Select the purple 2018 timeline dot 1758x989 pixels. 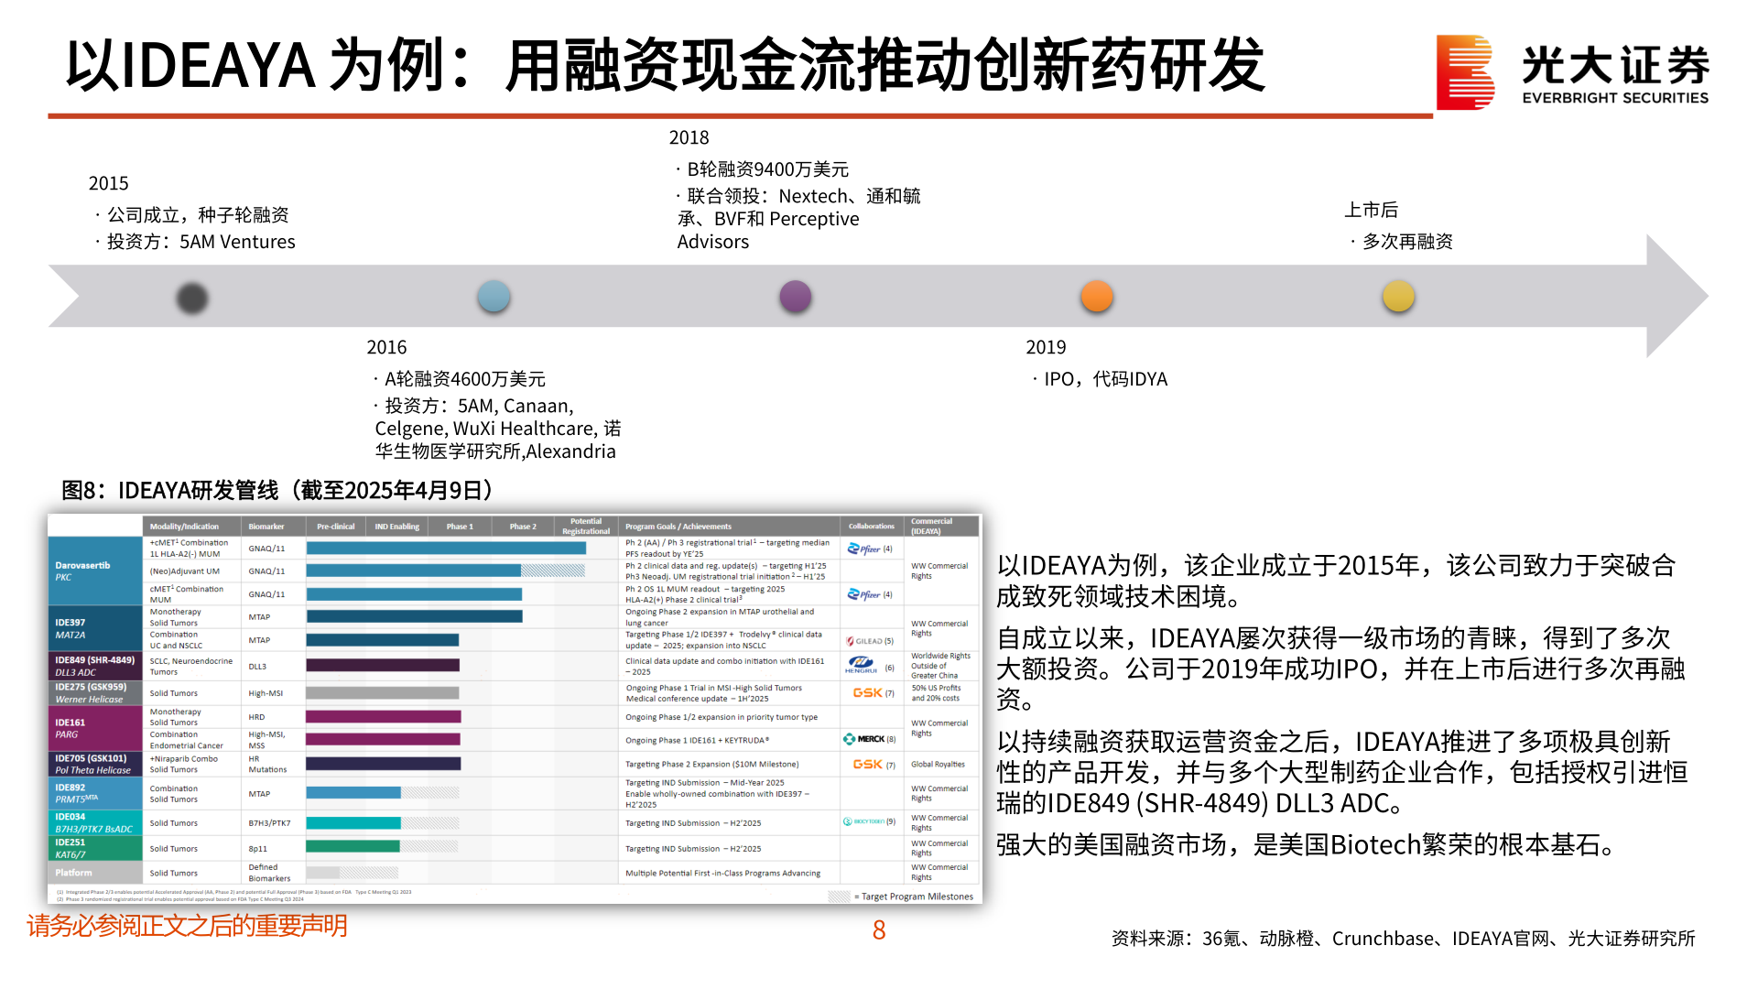pos(795,296)
